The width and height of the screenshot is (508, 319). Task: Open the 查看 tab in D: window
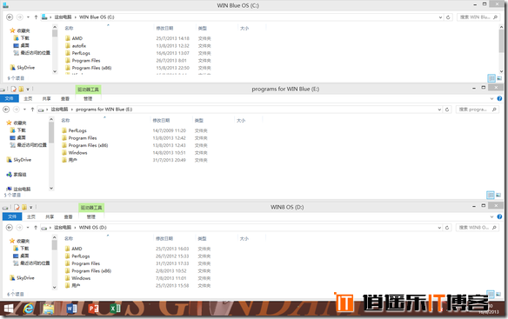pos(68,216)
